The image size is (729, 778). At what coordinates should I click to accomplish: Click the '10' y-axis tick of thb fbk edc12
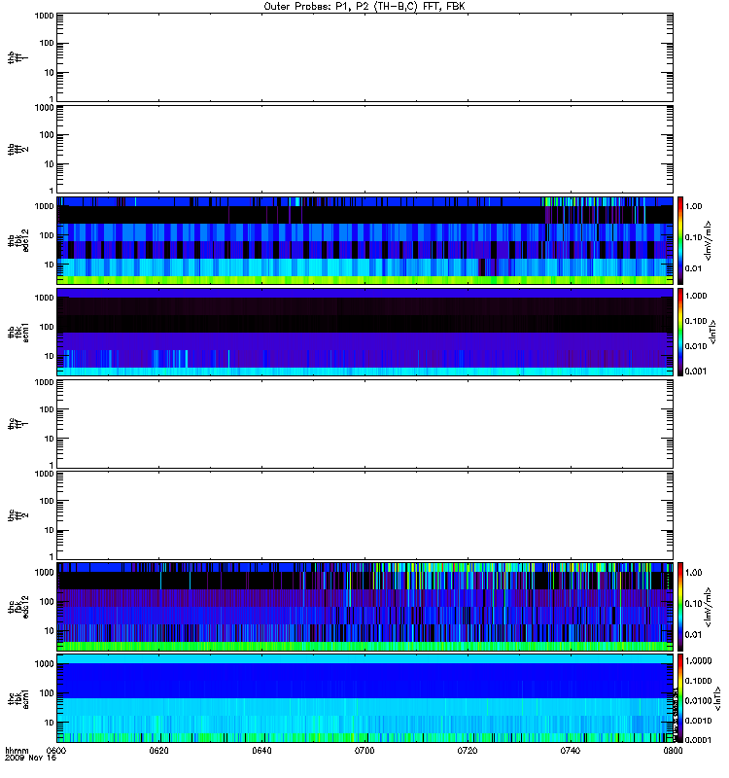pyautogui.click(x=50, y=265)
